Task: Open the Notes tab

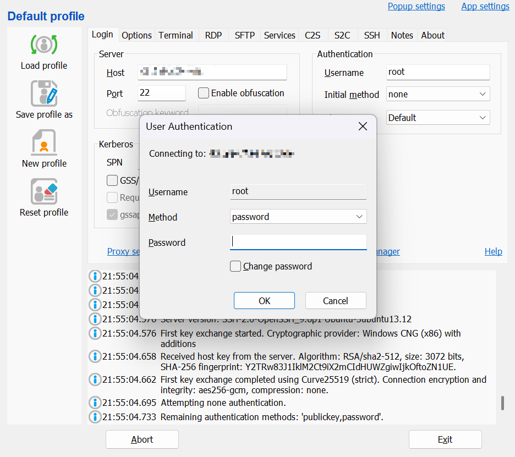Action: [402, 35]
